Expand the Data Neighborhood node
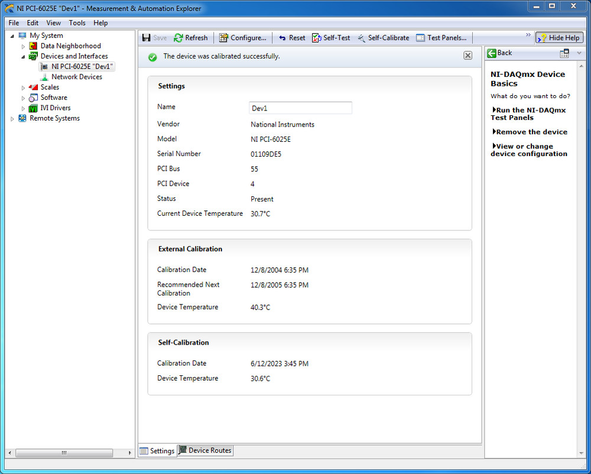The image size is (591, 474). point(23,46)
